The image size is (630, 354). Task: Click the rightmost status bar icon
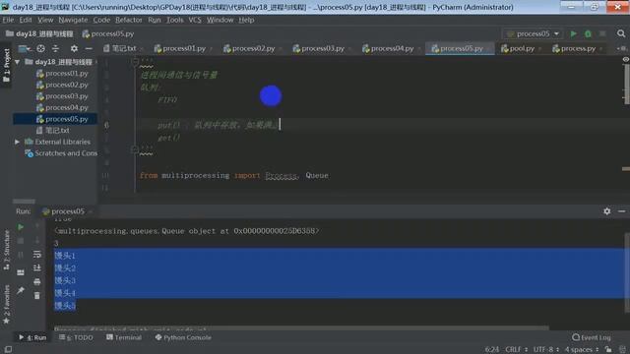(x=622, y=350)
